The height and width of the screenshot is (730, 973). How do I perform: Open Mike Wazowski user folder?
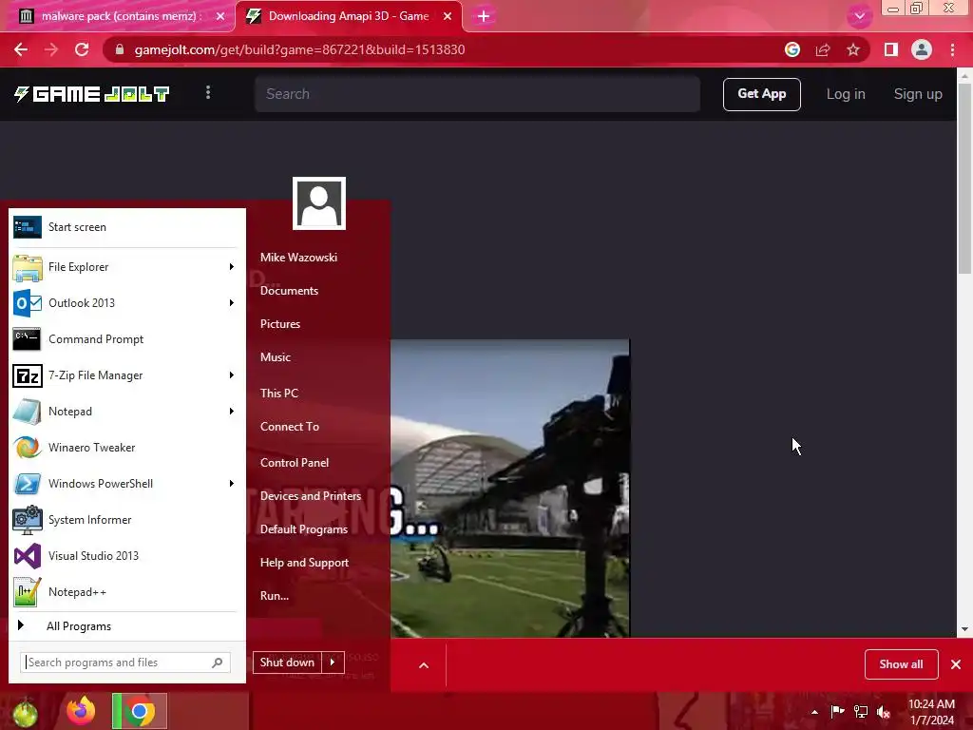coord(299,258)
